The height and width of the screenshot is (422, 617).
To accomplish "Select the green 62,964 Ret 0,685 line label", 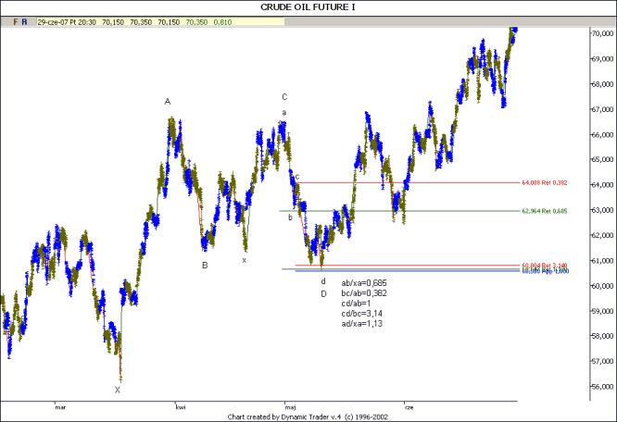I will click(x=545, y=211).
